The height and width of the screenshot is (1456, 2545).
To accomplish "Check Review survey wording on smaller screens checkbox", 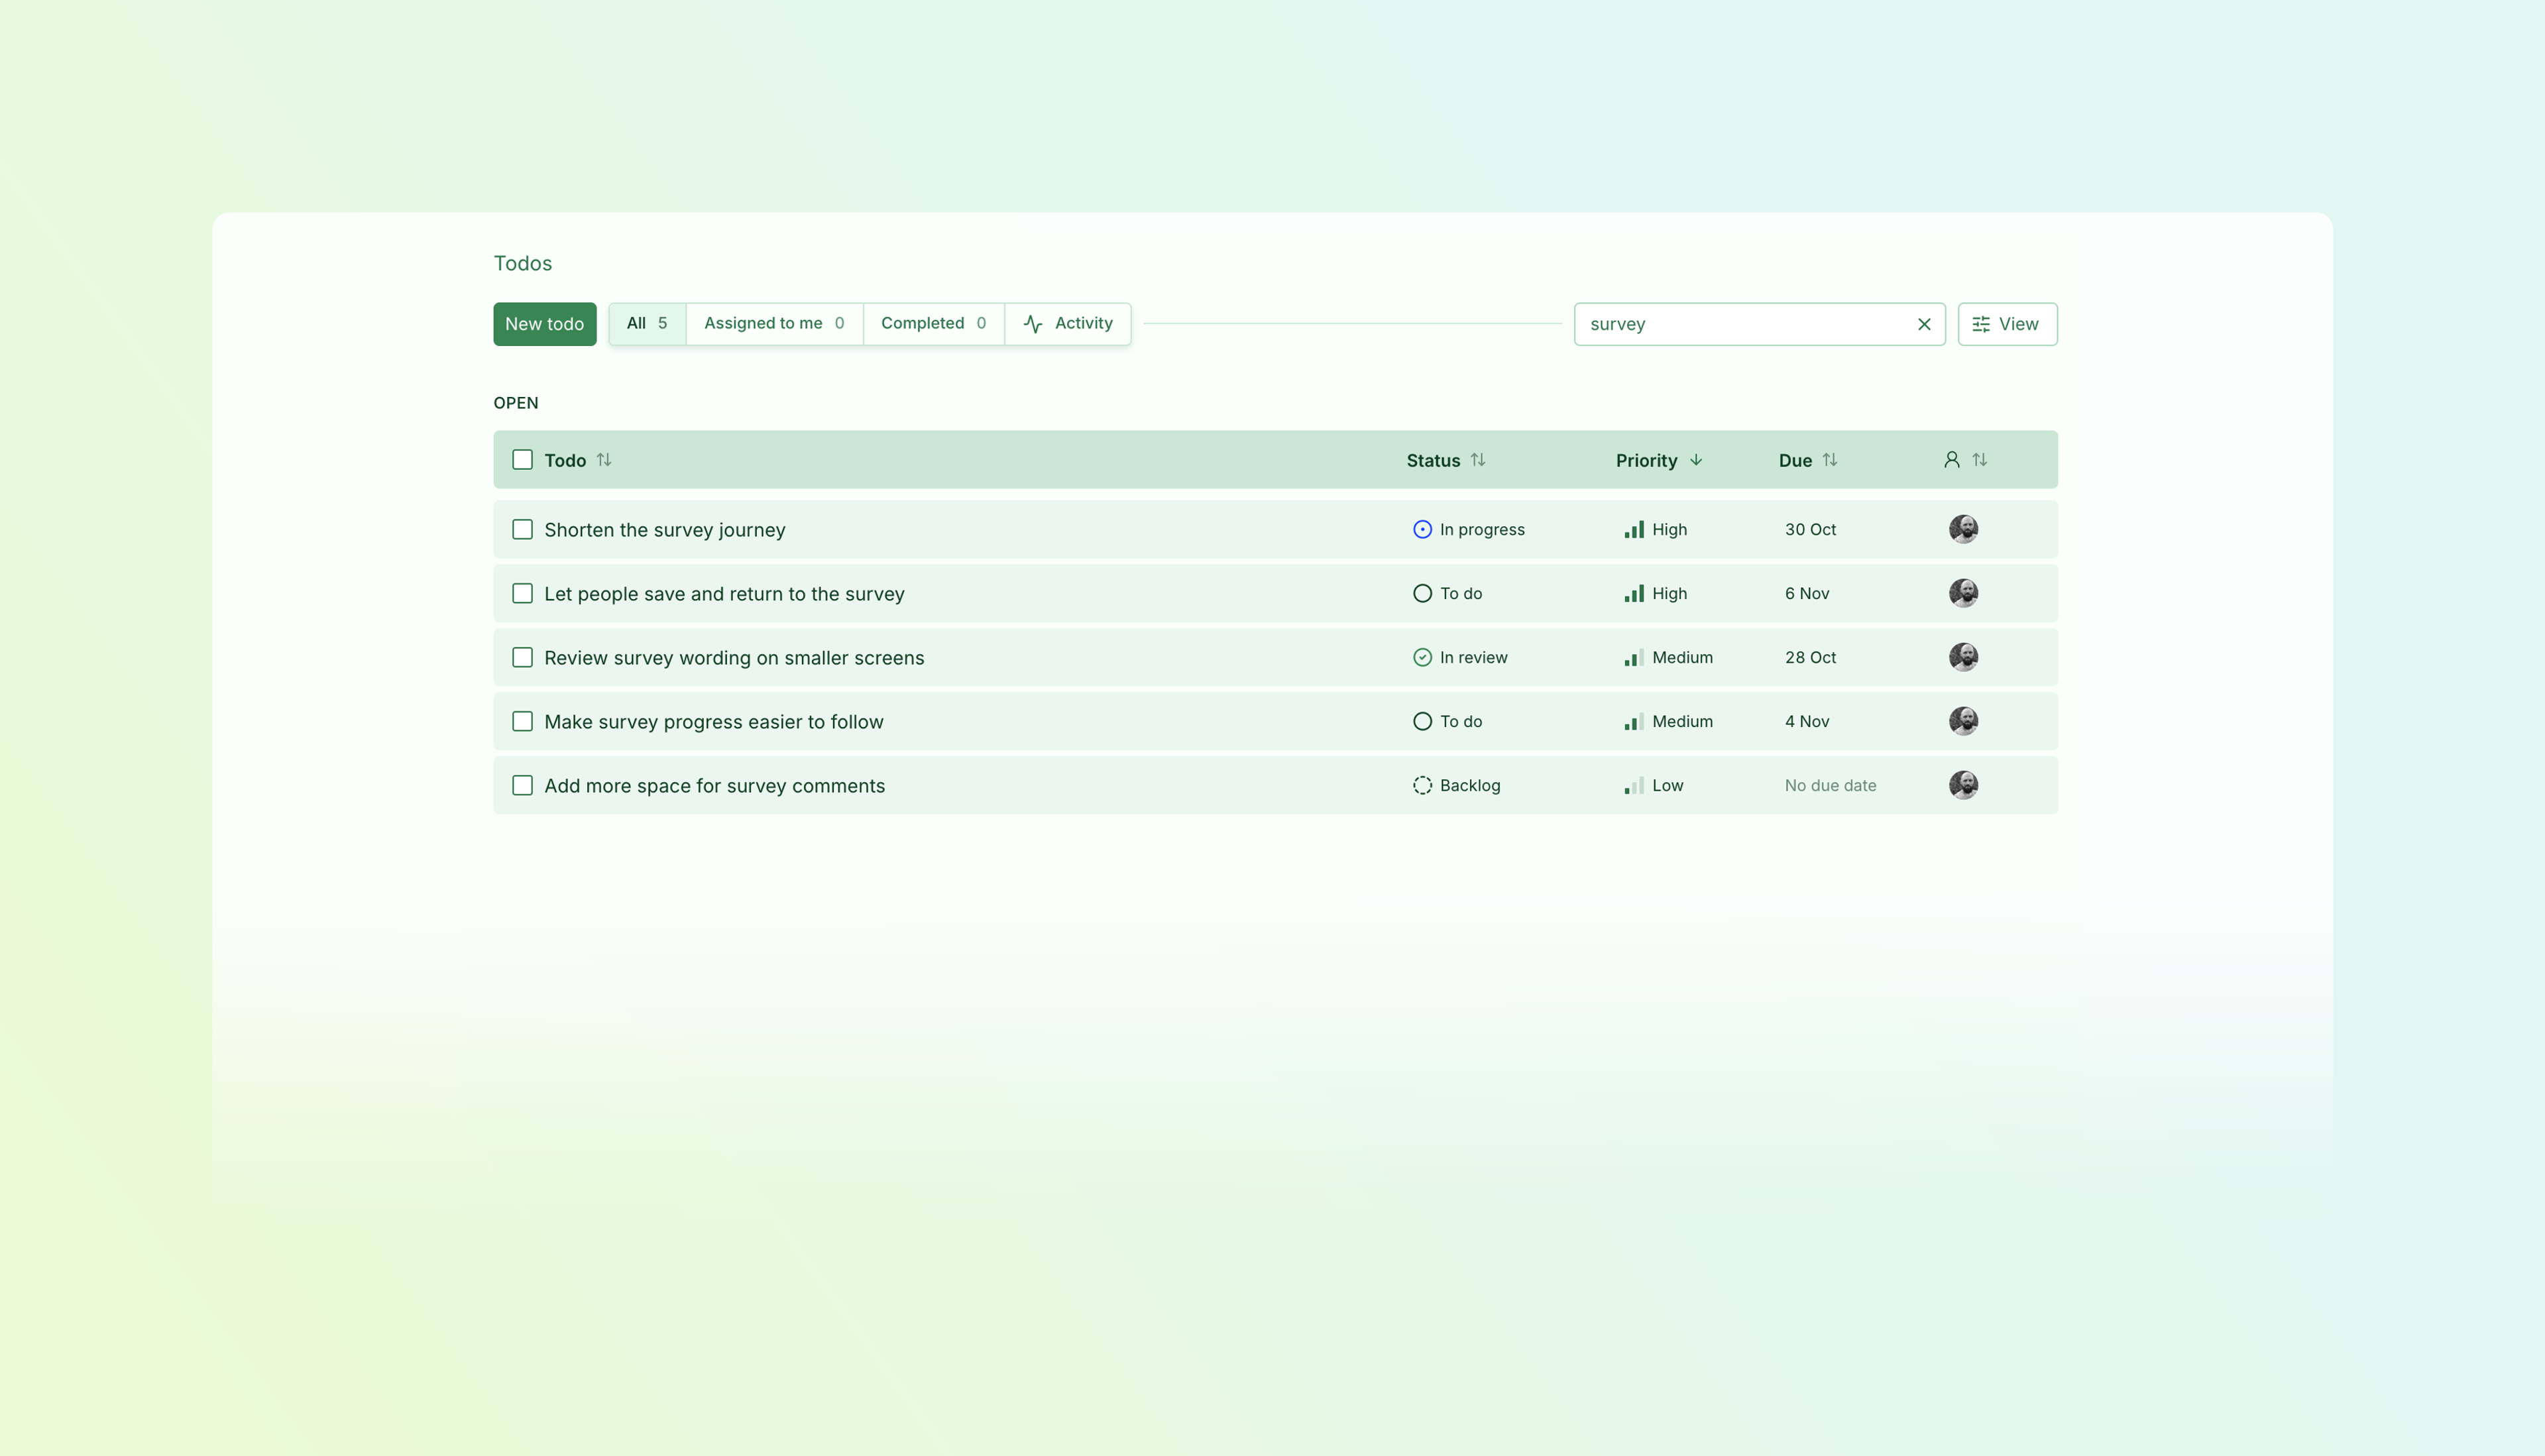I will pos(522,657).
